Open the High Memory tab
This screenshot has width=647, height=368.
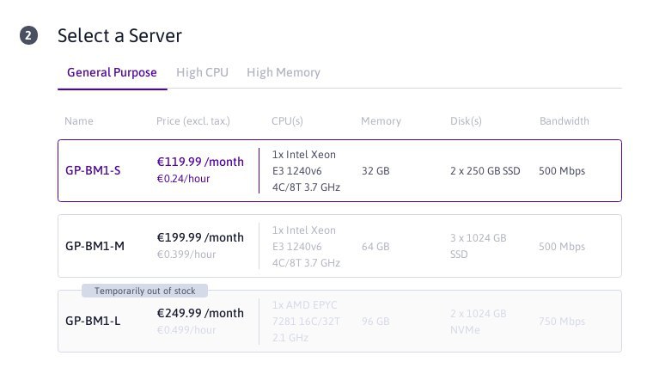(284, 73)
